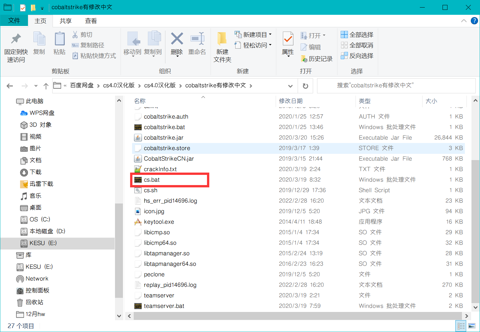Click the New folder (新建文件夹) icon
The width and height of the screenshot is (480, 332).
222,39
